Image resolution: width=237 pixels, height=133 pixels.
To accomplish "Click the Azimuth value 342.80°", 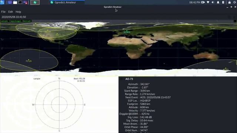I will pyautogui.click(x=145, y=84).
